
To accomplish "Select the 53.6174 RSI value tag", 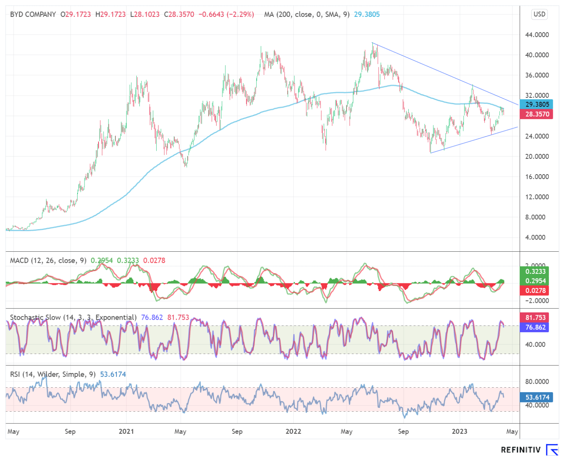I will click(x=537, y=397).
